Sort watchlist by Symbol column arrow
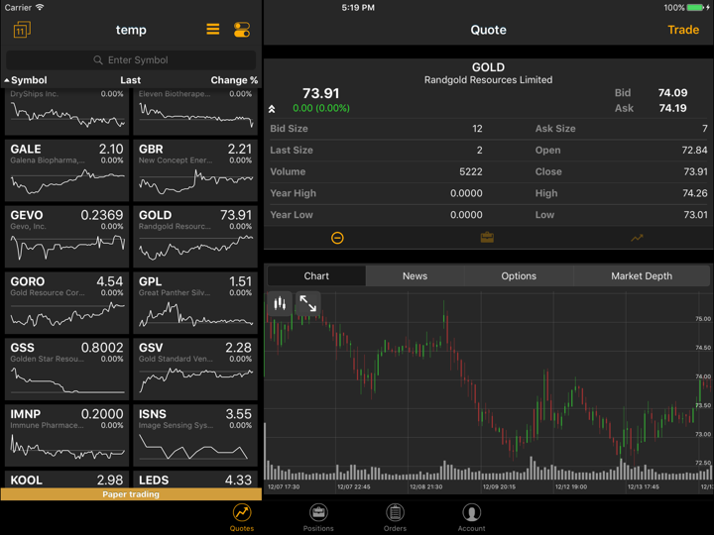Viewport: 714px width, 535px height. tap(8, 80)
